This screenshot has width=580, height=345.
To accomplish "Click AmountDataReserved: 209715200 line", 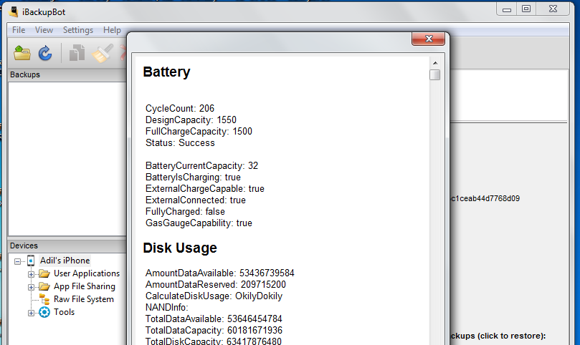I will (216, 285).
